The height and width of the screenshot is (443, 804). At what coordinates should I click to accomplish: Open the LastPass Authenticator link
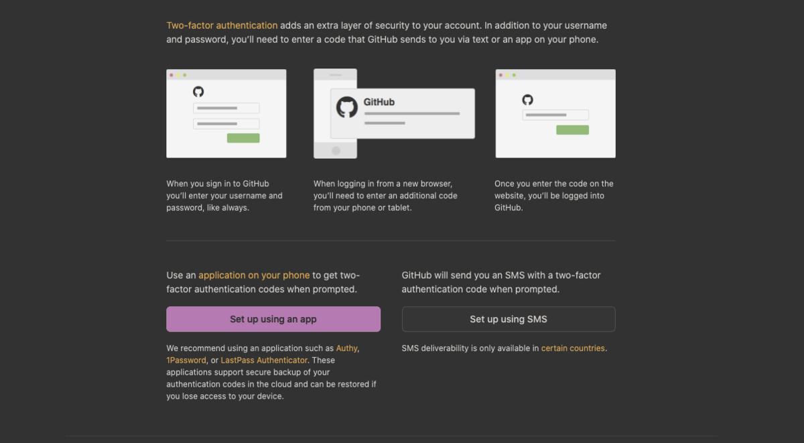tap(264, 360)
